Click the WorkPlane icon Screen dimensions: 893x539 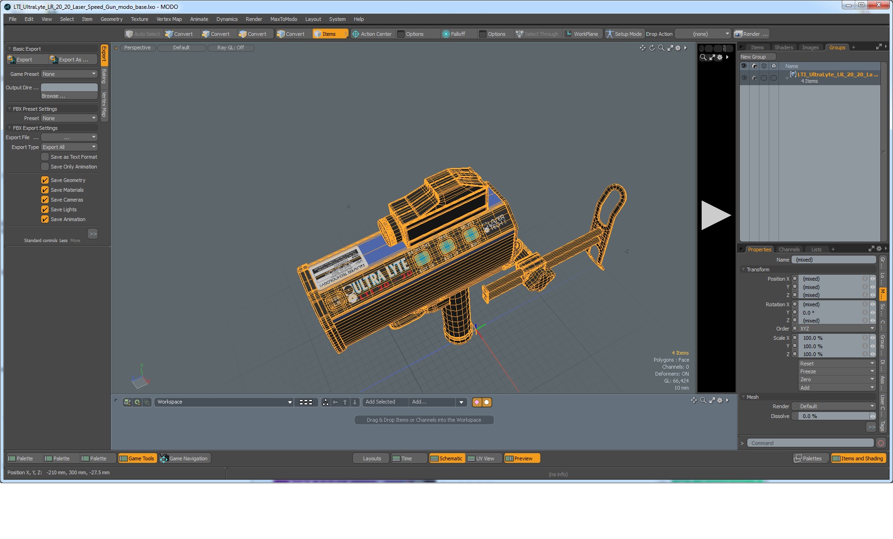point(568,34)
